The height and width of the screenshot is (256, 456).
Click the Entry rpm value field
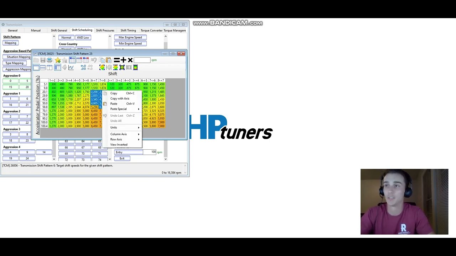pos(150,152)
